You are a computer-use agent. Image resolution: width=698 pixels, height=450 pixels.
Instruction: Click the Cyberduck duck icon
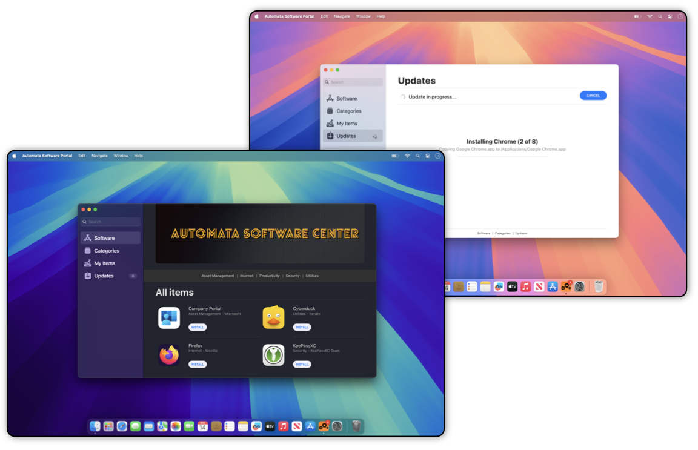pos(274,317)
